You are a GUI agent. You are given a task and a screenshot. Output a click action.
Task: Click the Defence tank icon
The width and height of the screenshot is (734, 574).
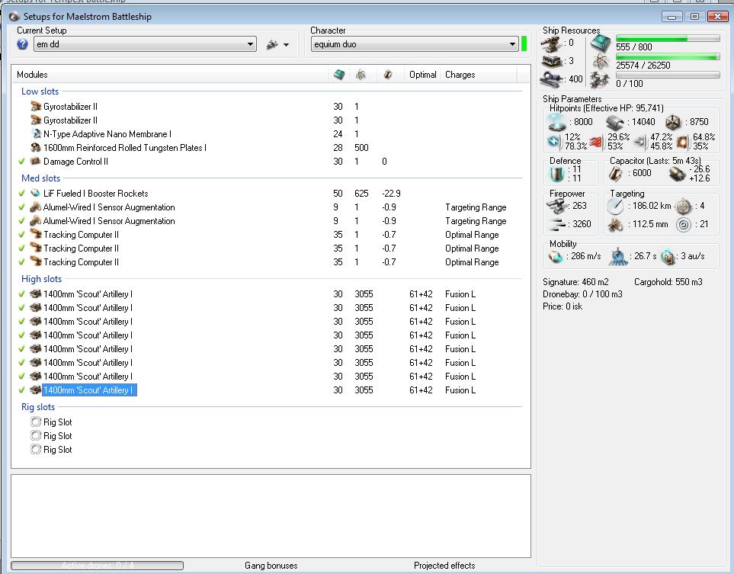click(556, 174)
